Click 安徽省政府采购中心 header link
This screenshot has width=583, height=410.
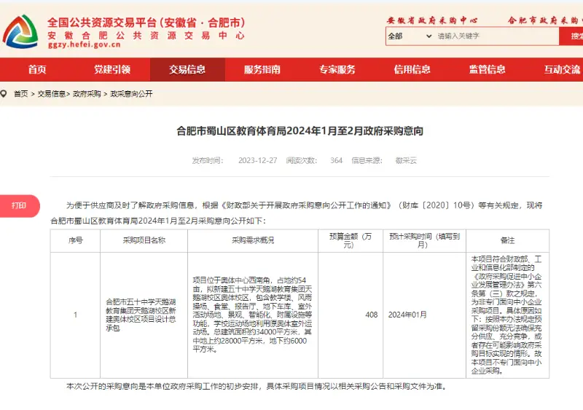(x=432, y=20)
